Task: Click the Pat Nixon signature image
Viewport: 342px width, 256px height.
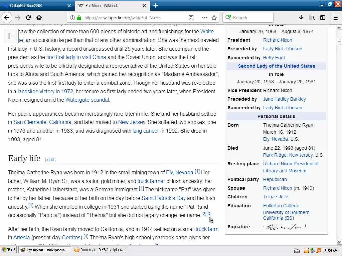Action: click(x=284, y=227)
